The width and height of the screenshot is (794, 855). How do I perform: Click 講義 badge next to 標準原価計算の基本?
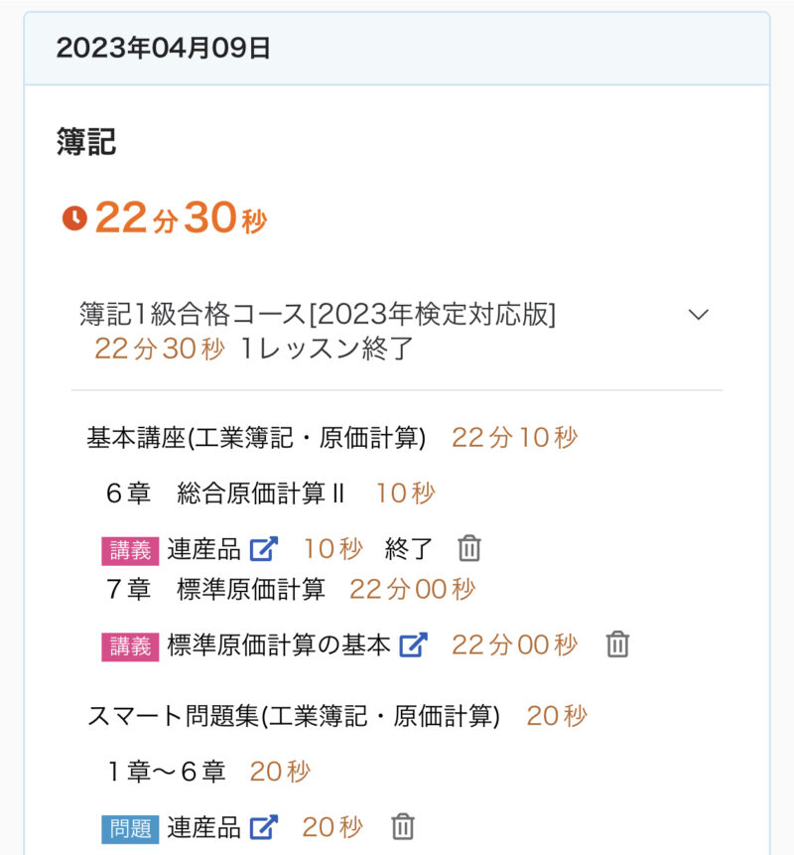pyautogui.click(x=129, y=645)
